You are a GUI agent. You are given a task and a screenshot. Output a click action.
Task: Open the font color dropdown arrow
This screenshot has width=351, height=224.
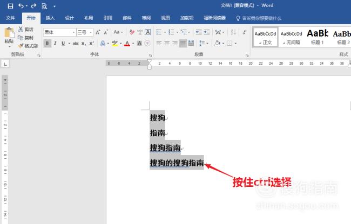[x=133, y=44]
